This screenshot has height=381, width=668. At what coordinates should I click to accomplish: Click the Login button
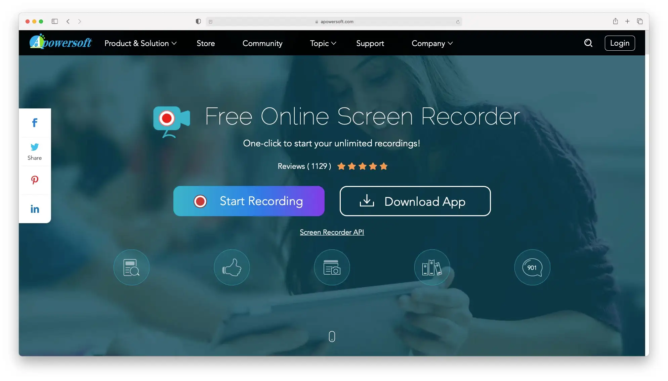pyautogui.click(x=619, y=43)
